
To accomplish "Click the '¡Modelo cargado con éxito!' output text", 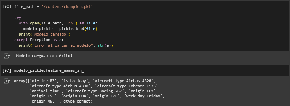I will point(43,56).
